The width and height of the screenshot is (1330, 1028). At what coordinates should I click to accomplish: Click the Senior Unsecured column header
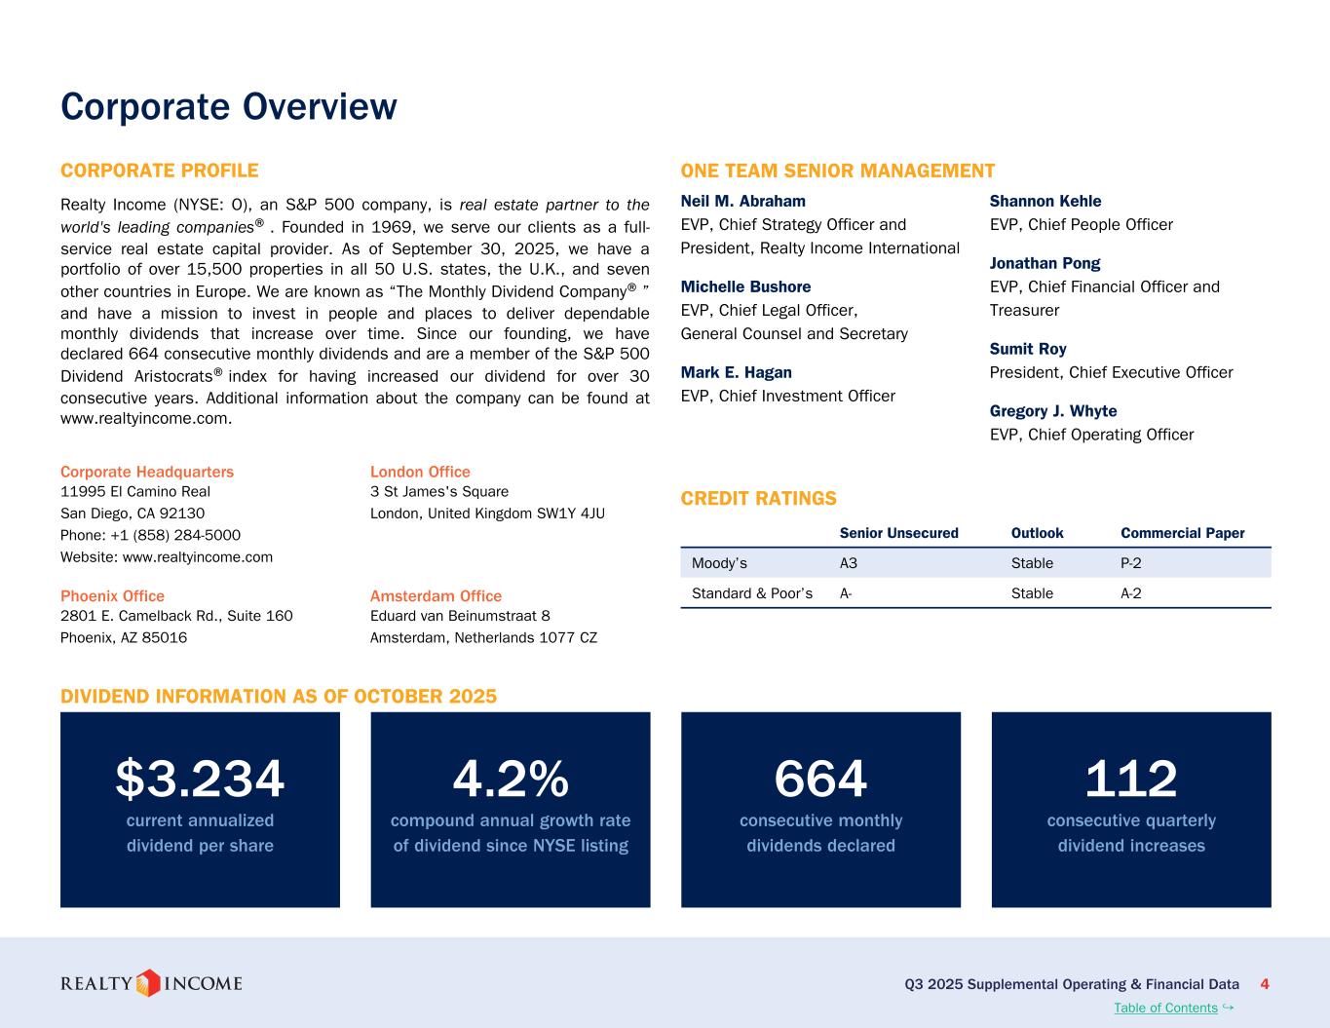pos(898,533)
